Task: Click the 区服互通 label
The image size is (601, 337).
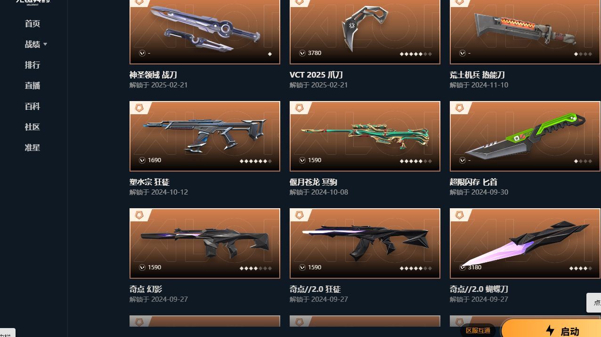Action: (x=478, y=330)
